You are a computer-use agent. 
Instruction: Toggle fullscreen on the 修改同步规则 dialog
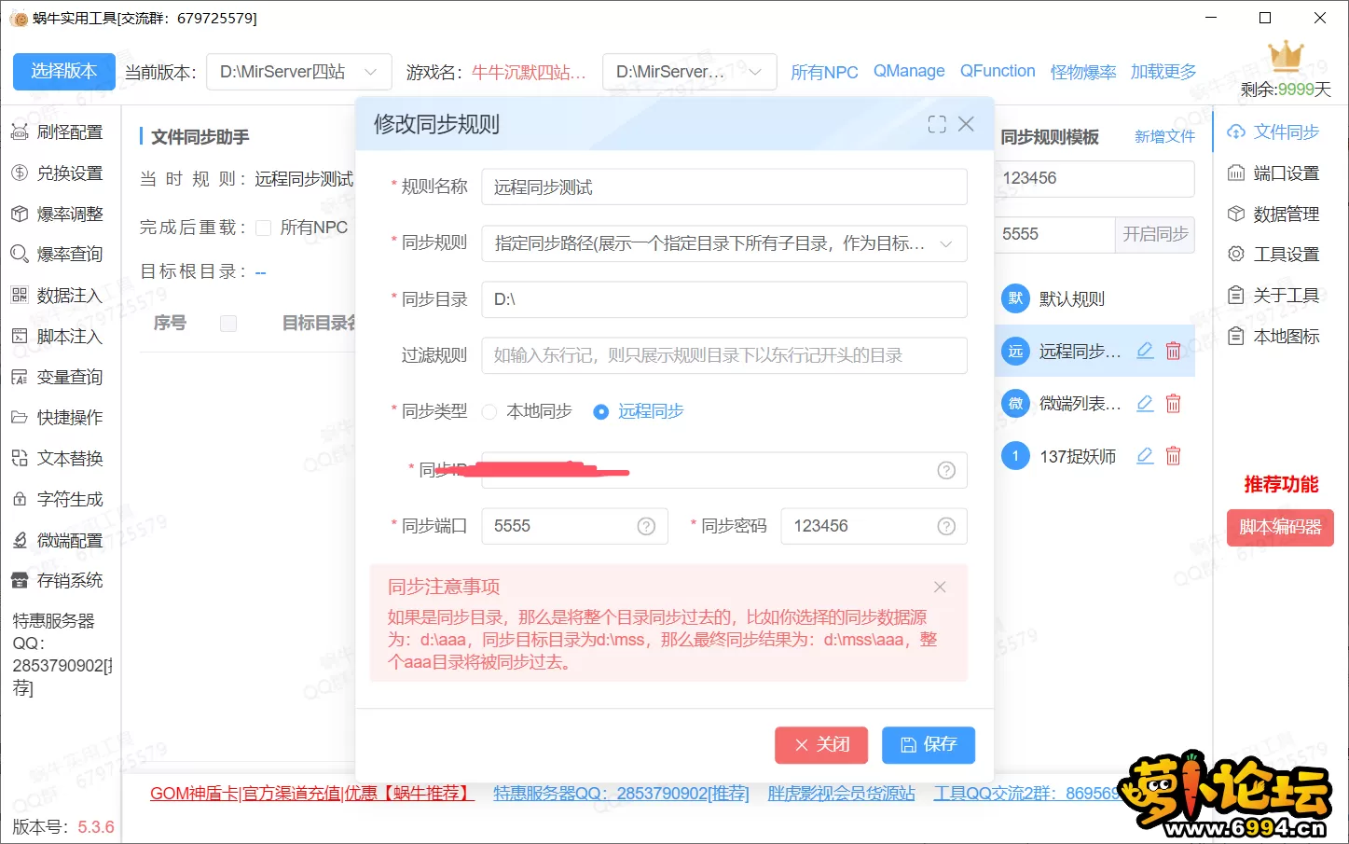click(937, 124)
